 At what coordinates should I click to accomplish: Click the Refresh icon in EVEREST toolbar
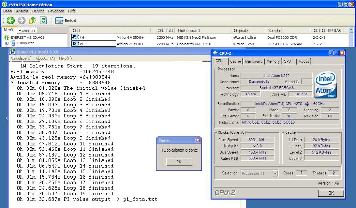(x=43, y=21)
